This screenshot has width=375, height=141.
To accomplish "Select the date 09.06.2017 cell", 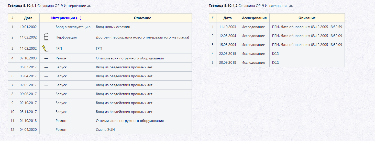I will 28,94.
